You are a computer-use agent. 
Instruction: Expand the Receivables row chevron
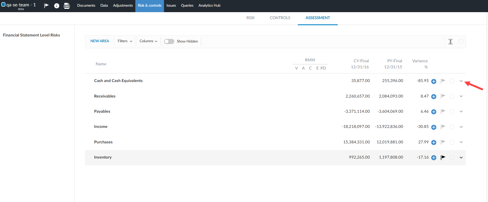pos(461,96)
